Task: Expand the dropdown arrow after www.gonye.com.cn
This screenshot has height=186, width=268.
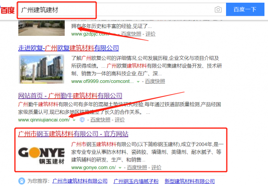Action: 121,168
